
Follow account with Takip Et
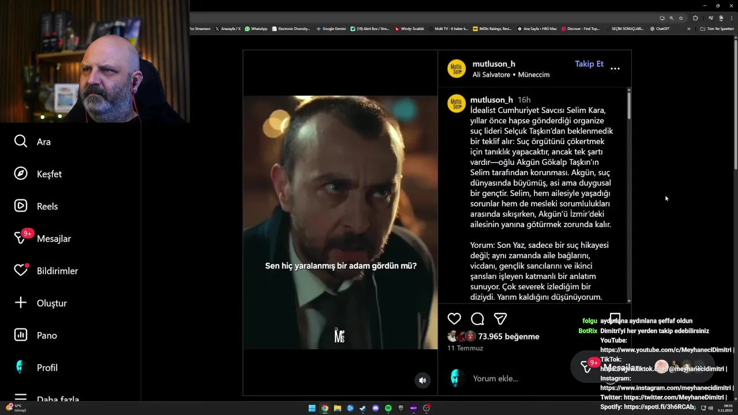click(x=589, y=64)
